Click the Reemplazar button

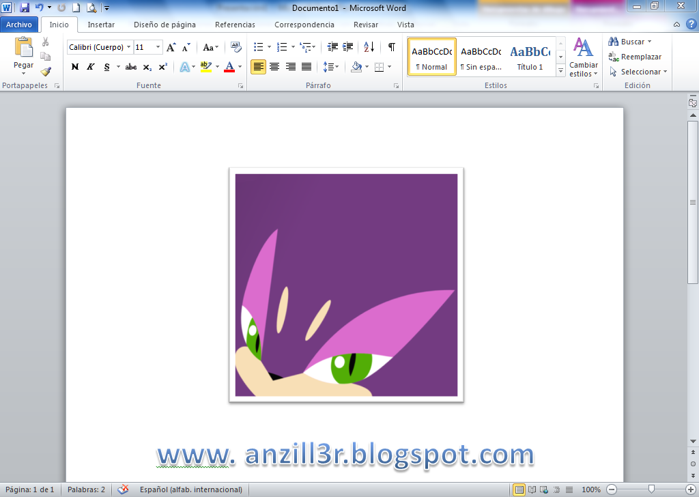tap(635, 57)
